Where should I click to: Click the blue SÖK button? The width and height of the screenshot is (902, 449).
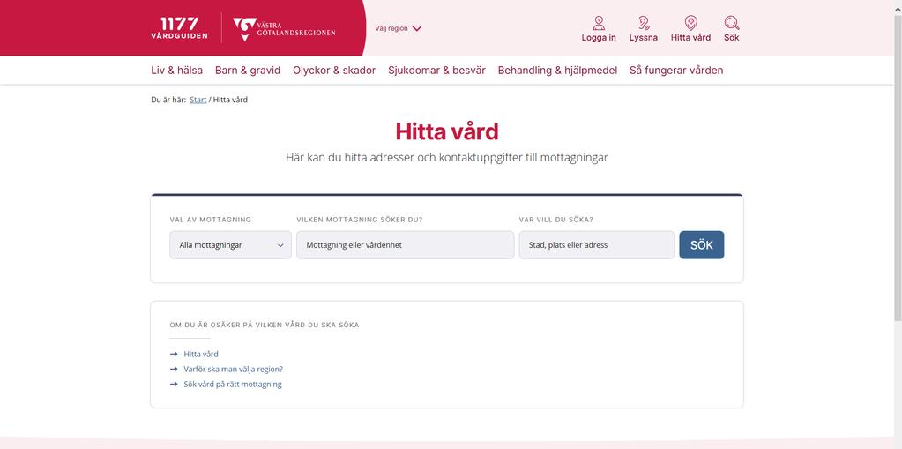pos(701,245)
